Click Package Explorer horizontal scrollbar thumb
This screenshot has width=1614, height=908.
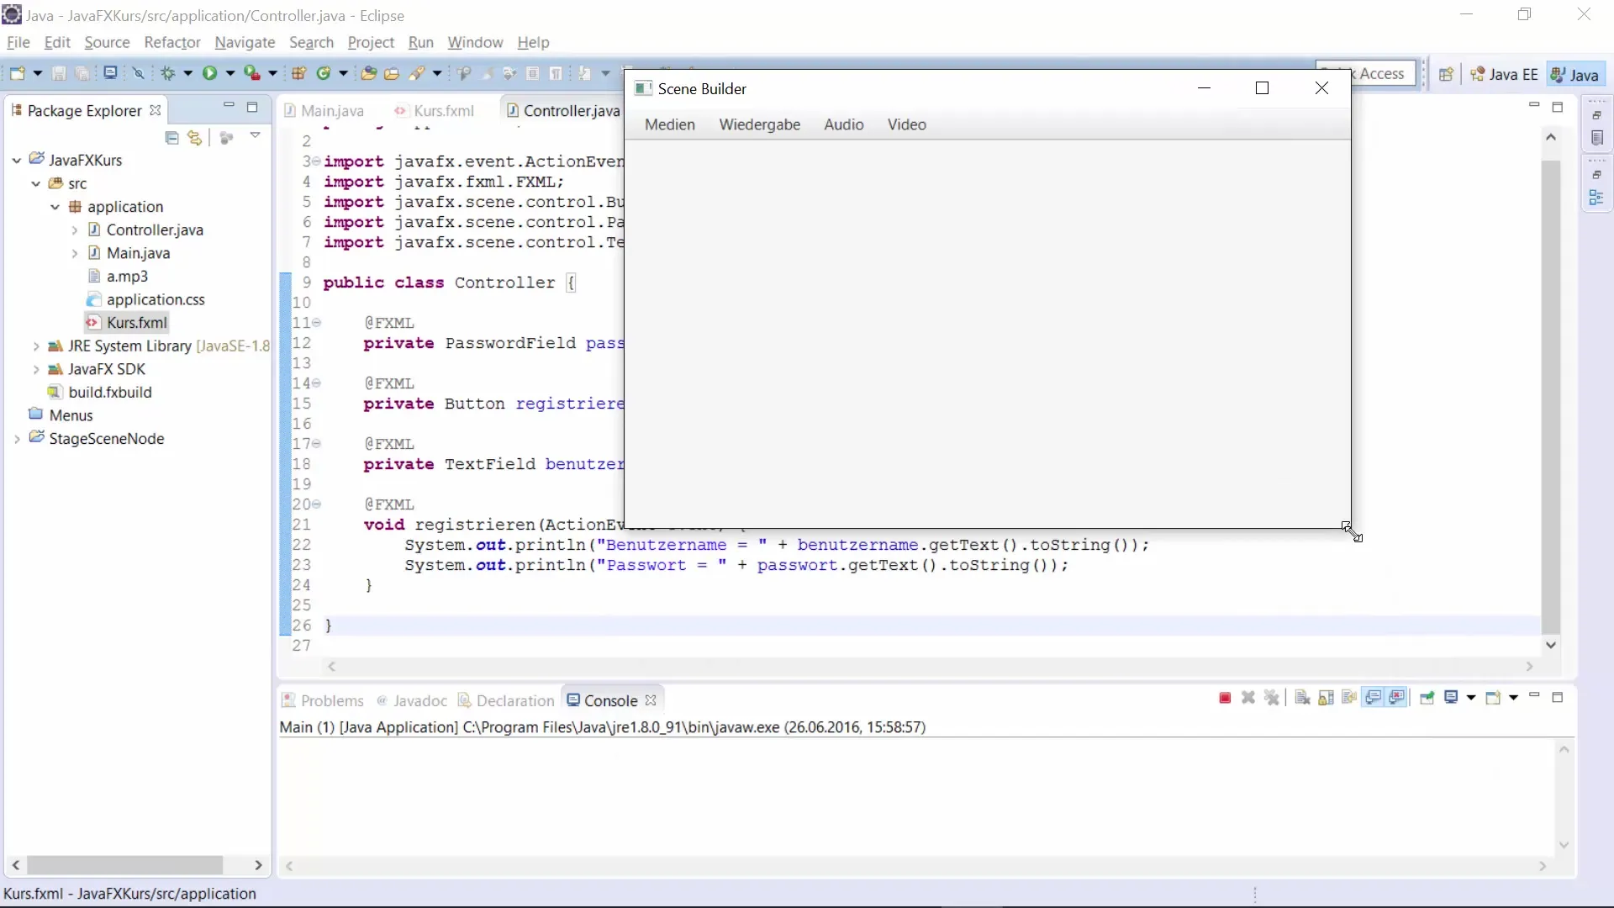tap(124, 865)
